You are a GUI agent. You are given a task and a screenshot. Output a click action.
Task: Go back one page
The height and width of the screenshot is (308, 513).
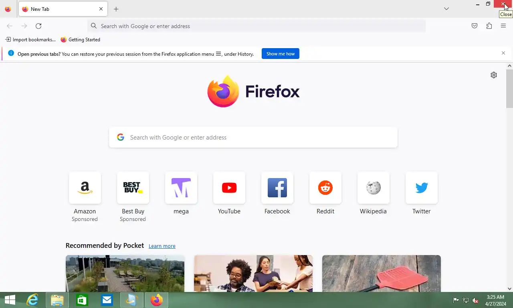point(10,26)
